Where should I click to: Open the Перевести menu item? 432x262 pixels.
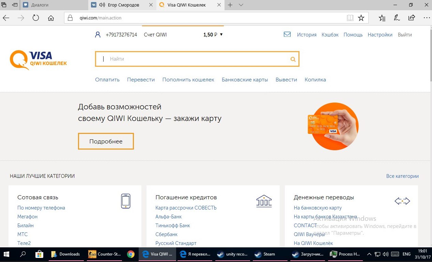pyautogui.click(x=141, y=80)
